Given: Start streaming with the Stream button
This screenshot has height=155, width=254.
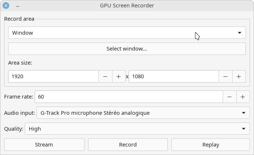Looking at the screenshot, I should [x=44, y=145].
